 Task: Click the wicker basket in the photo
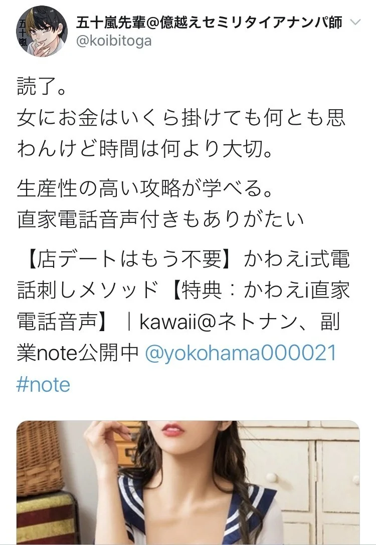[x=40, y=459]
